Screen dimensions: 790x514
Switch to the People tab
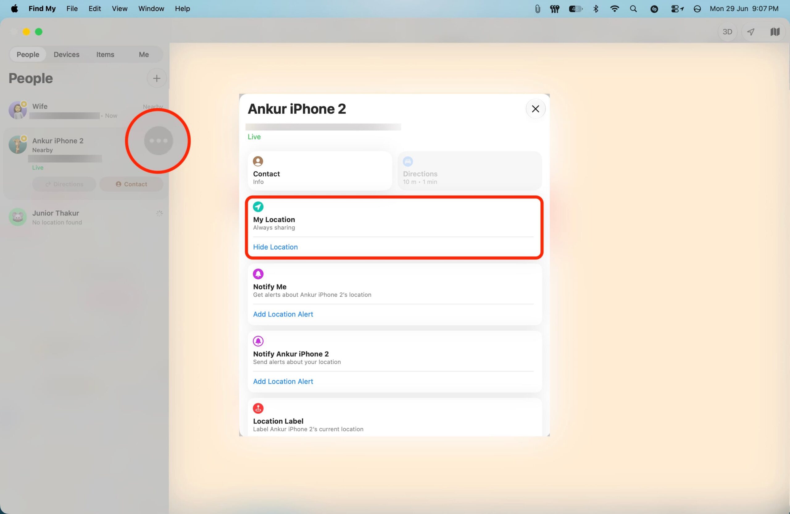pyautogui.click(x=28, y=54)
